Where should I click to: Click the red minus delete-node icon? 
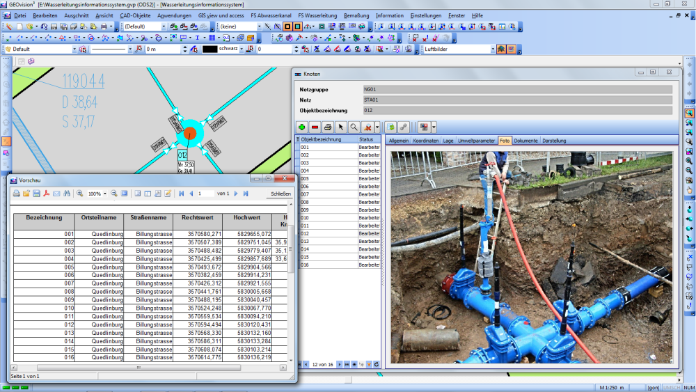tap(315, 127)
